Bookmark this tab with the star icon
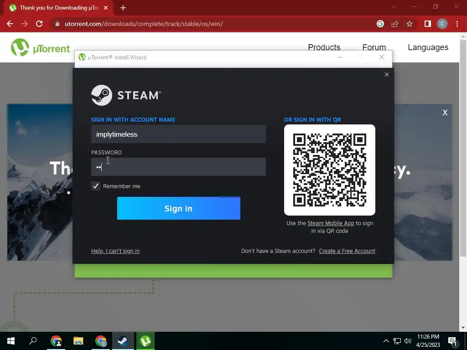Viewport: 467px width, 350px height. tap(410, 24)
